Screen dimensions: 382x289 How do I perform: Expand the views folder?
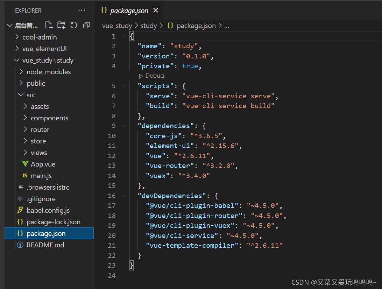25,153
